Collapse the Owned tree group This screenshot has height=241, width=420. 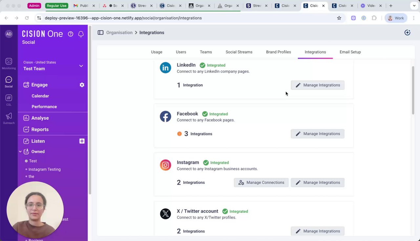20,151
